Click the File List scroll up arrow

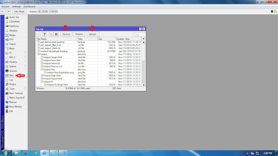pyautogui.click(x=144, y=42)
